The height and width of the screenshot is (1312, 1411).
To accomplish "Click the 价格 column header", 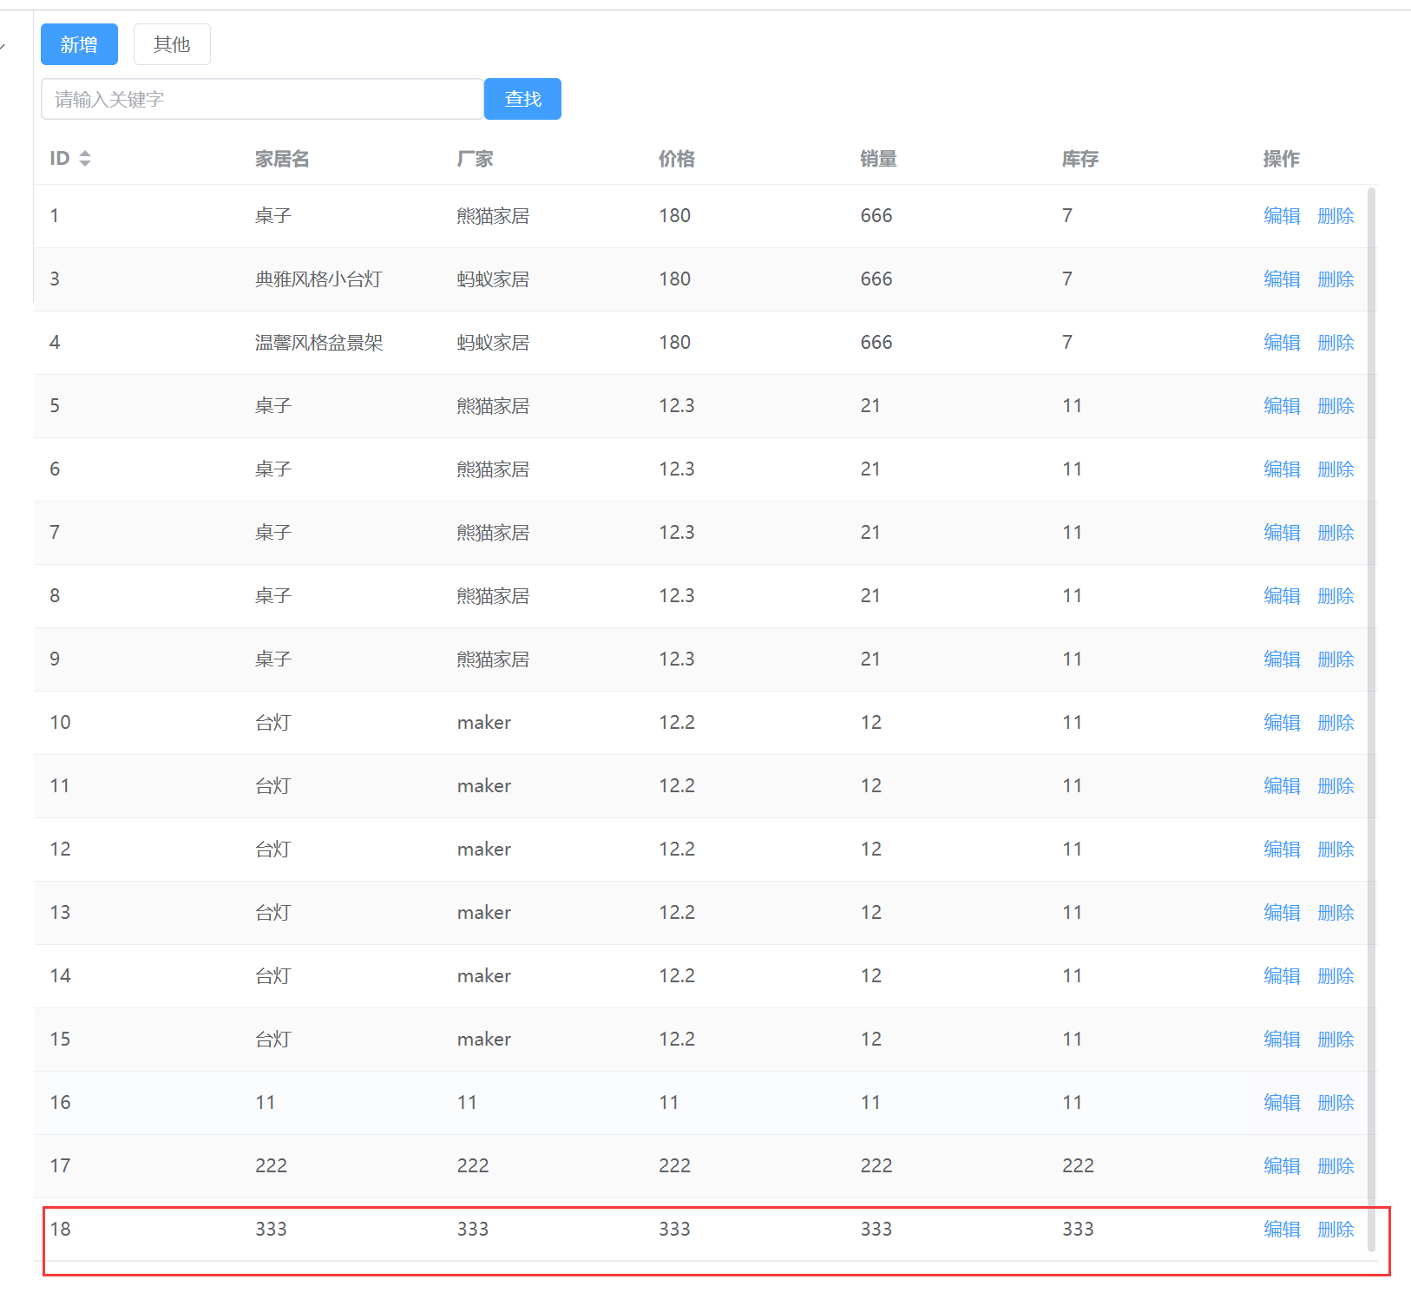I will click(677, 159).
